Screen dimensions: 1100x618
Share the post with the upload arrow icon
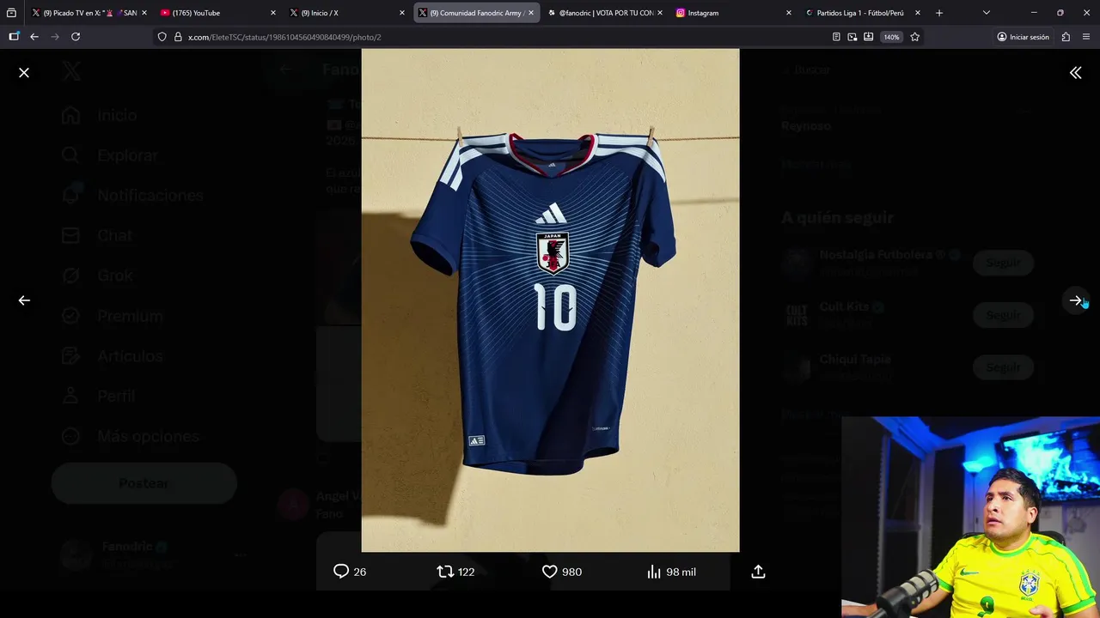pos(758,572)
